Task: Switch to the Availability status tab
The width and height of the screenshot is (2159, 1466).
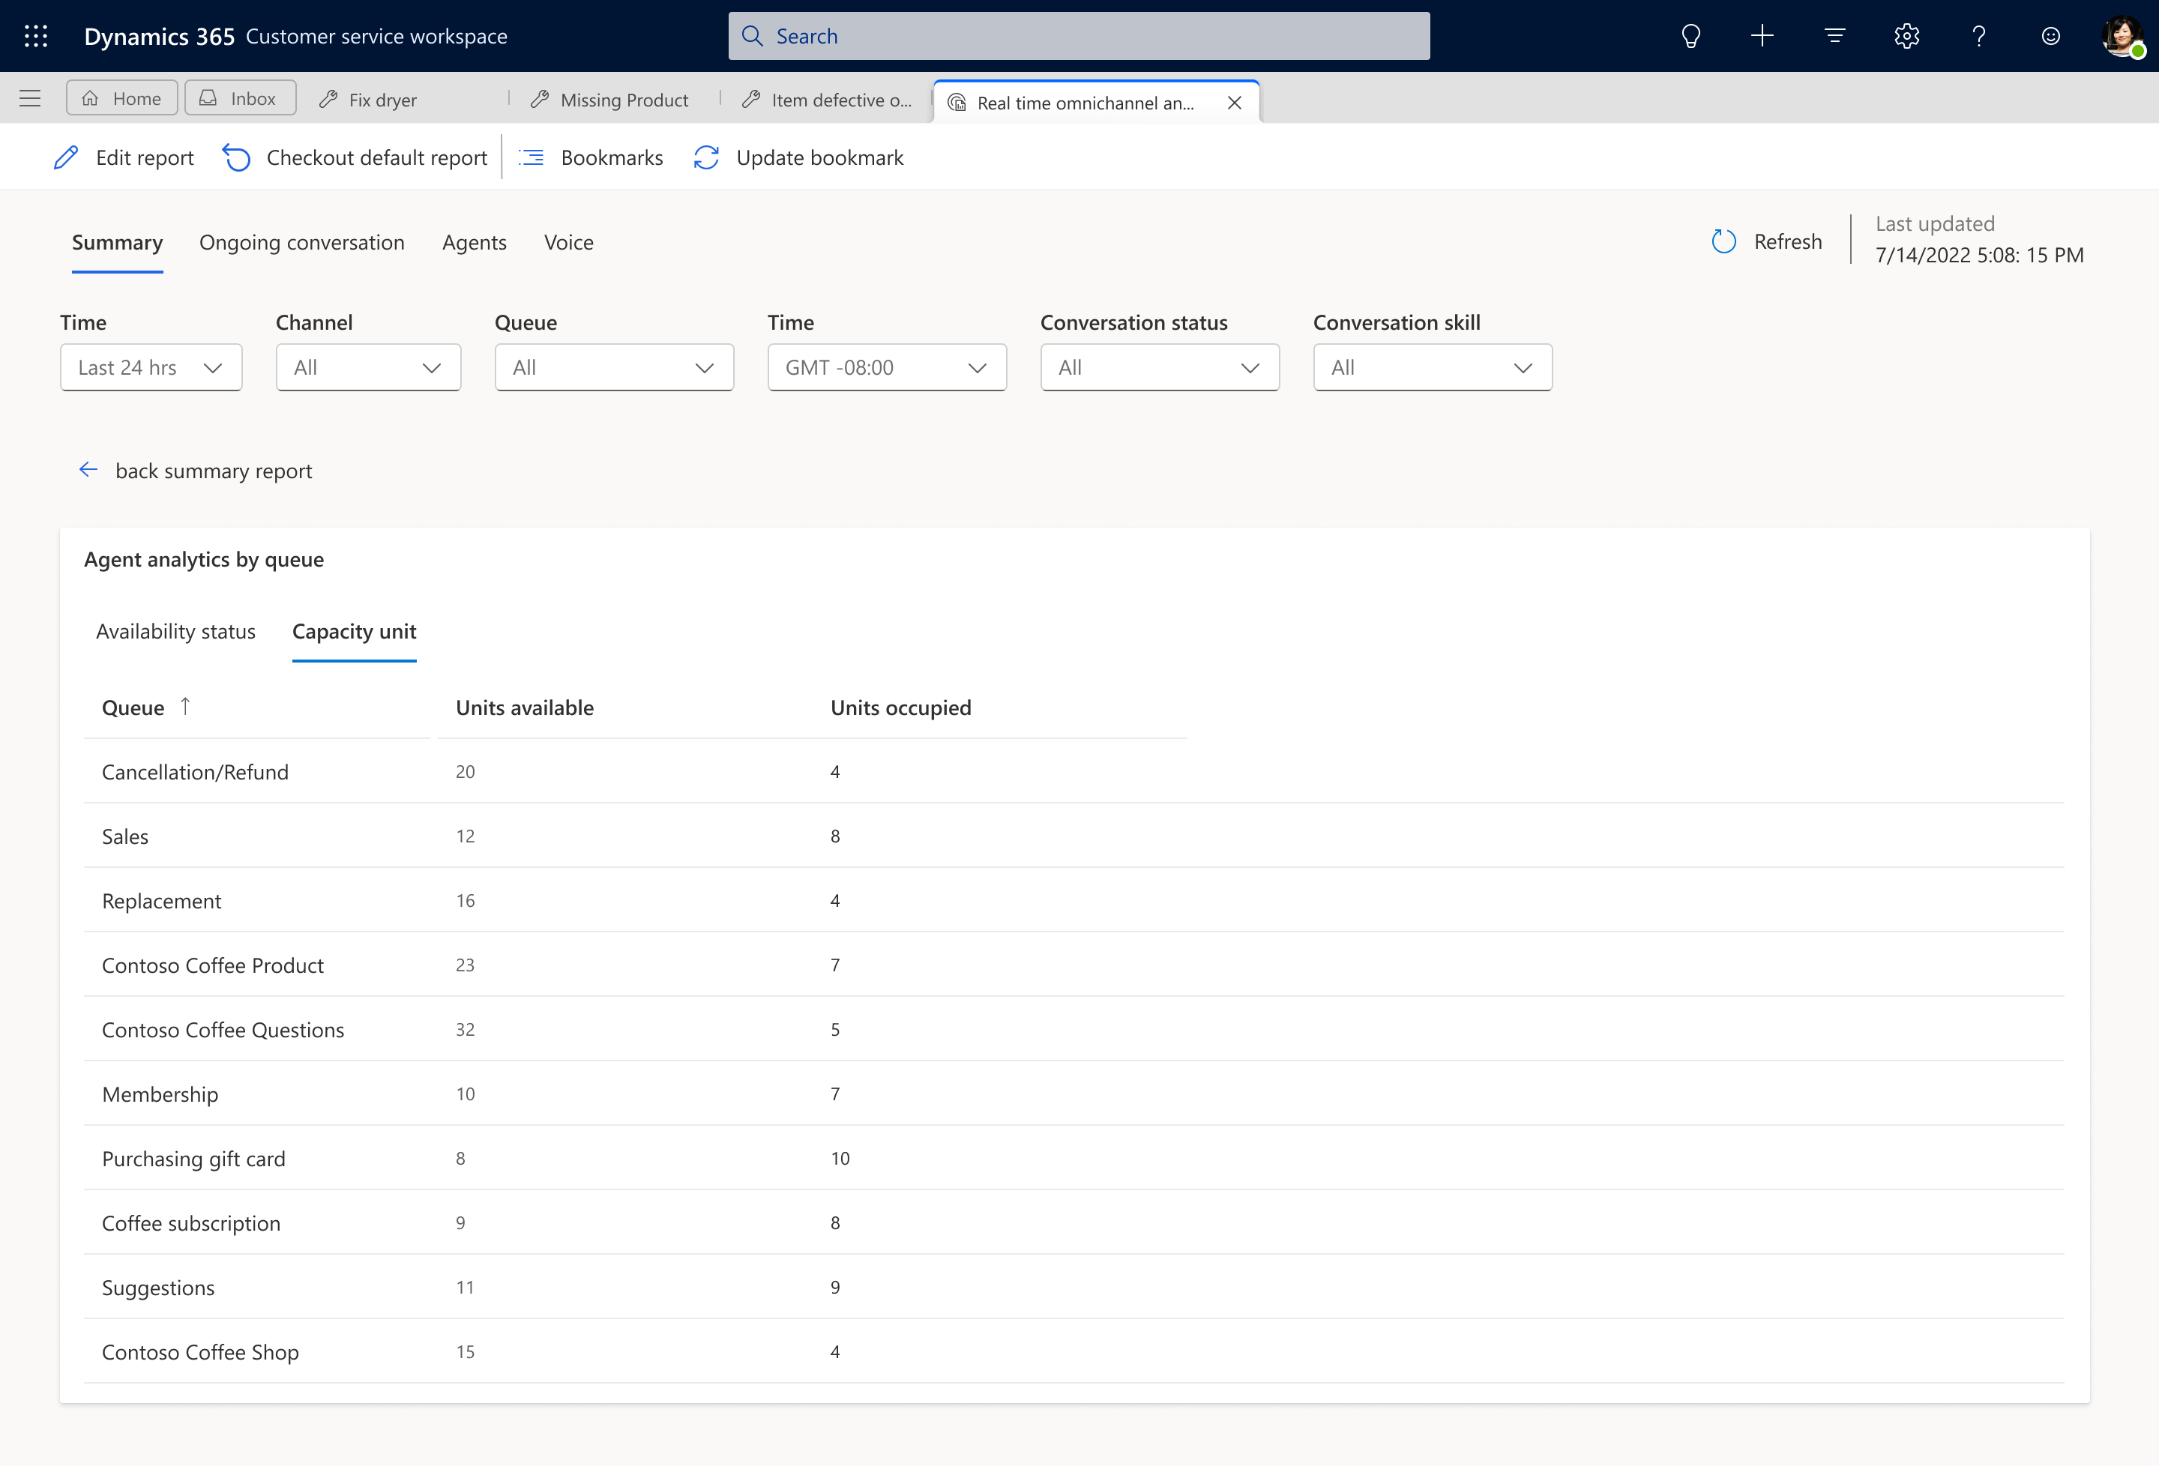Action: coord(175,630)
